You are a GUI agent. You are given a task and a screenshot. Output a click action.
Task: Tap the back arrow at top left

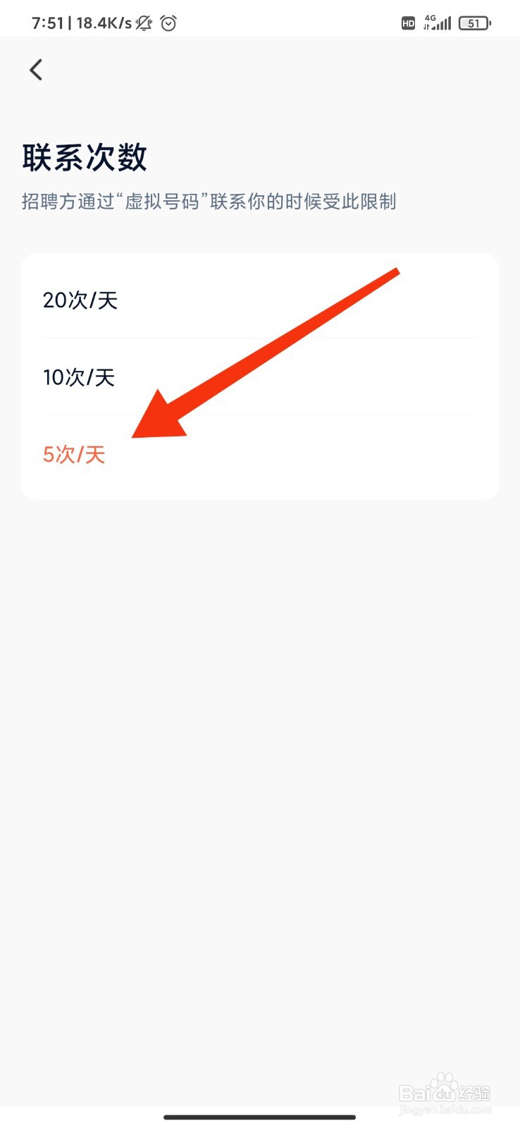click(36, 70)
